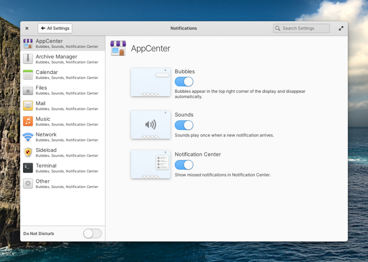Click the Search Settings field
The height and width of the screenshot is (262, 368).
pos(301,28)
